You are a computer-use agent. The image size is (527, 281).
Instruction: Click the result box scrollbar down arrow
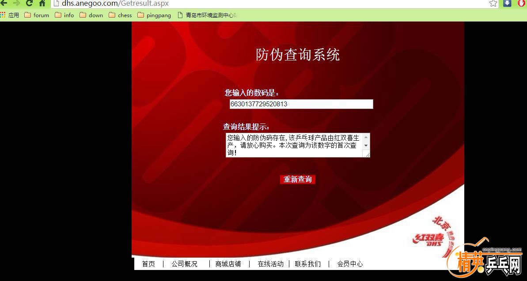(366, 146)
